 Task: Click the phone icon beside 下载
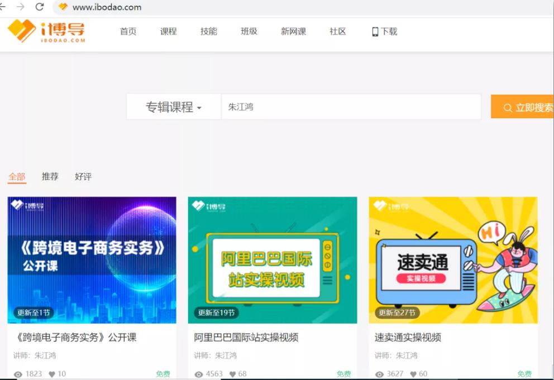(x=375, y=32)
